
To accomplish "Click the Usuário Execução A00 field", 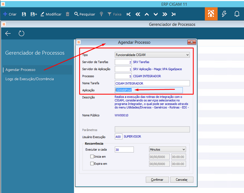I will (x=118, y=136).
